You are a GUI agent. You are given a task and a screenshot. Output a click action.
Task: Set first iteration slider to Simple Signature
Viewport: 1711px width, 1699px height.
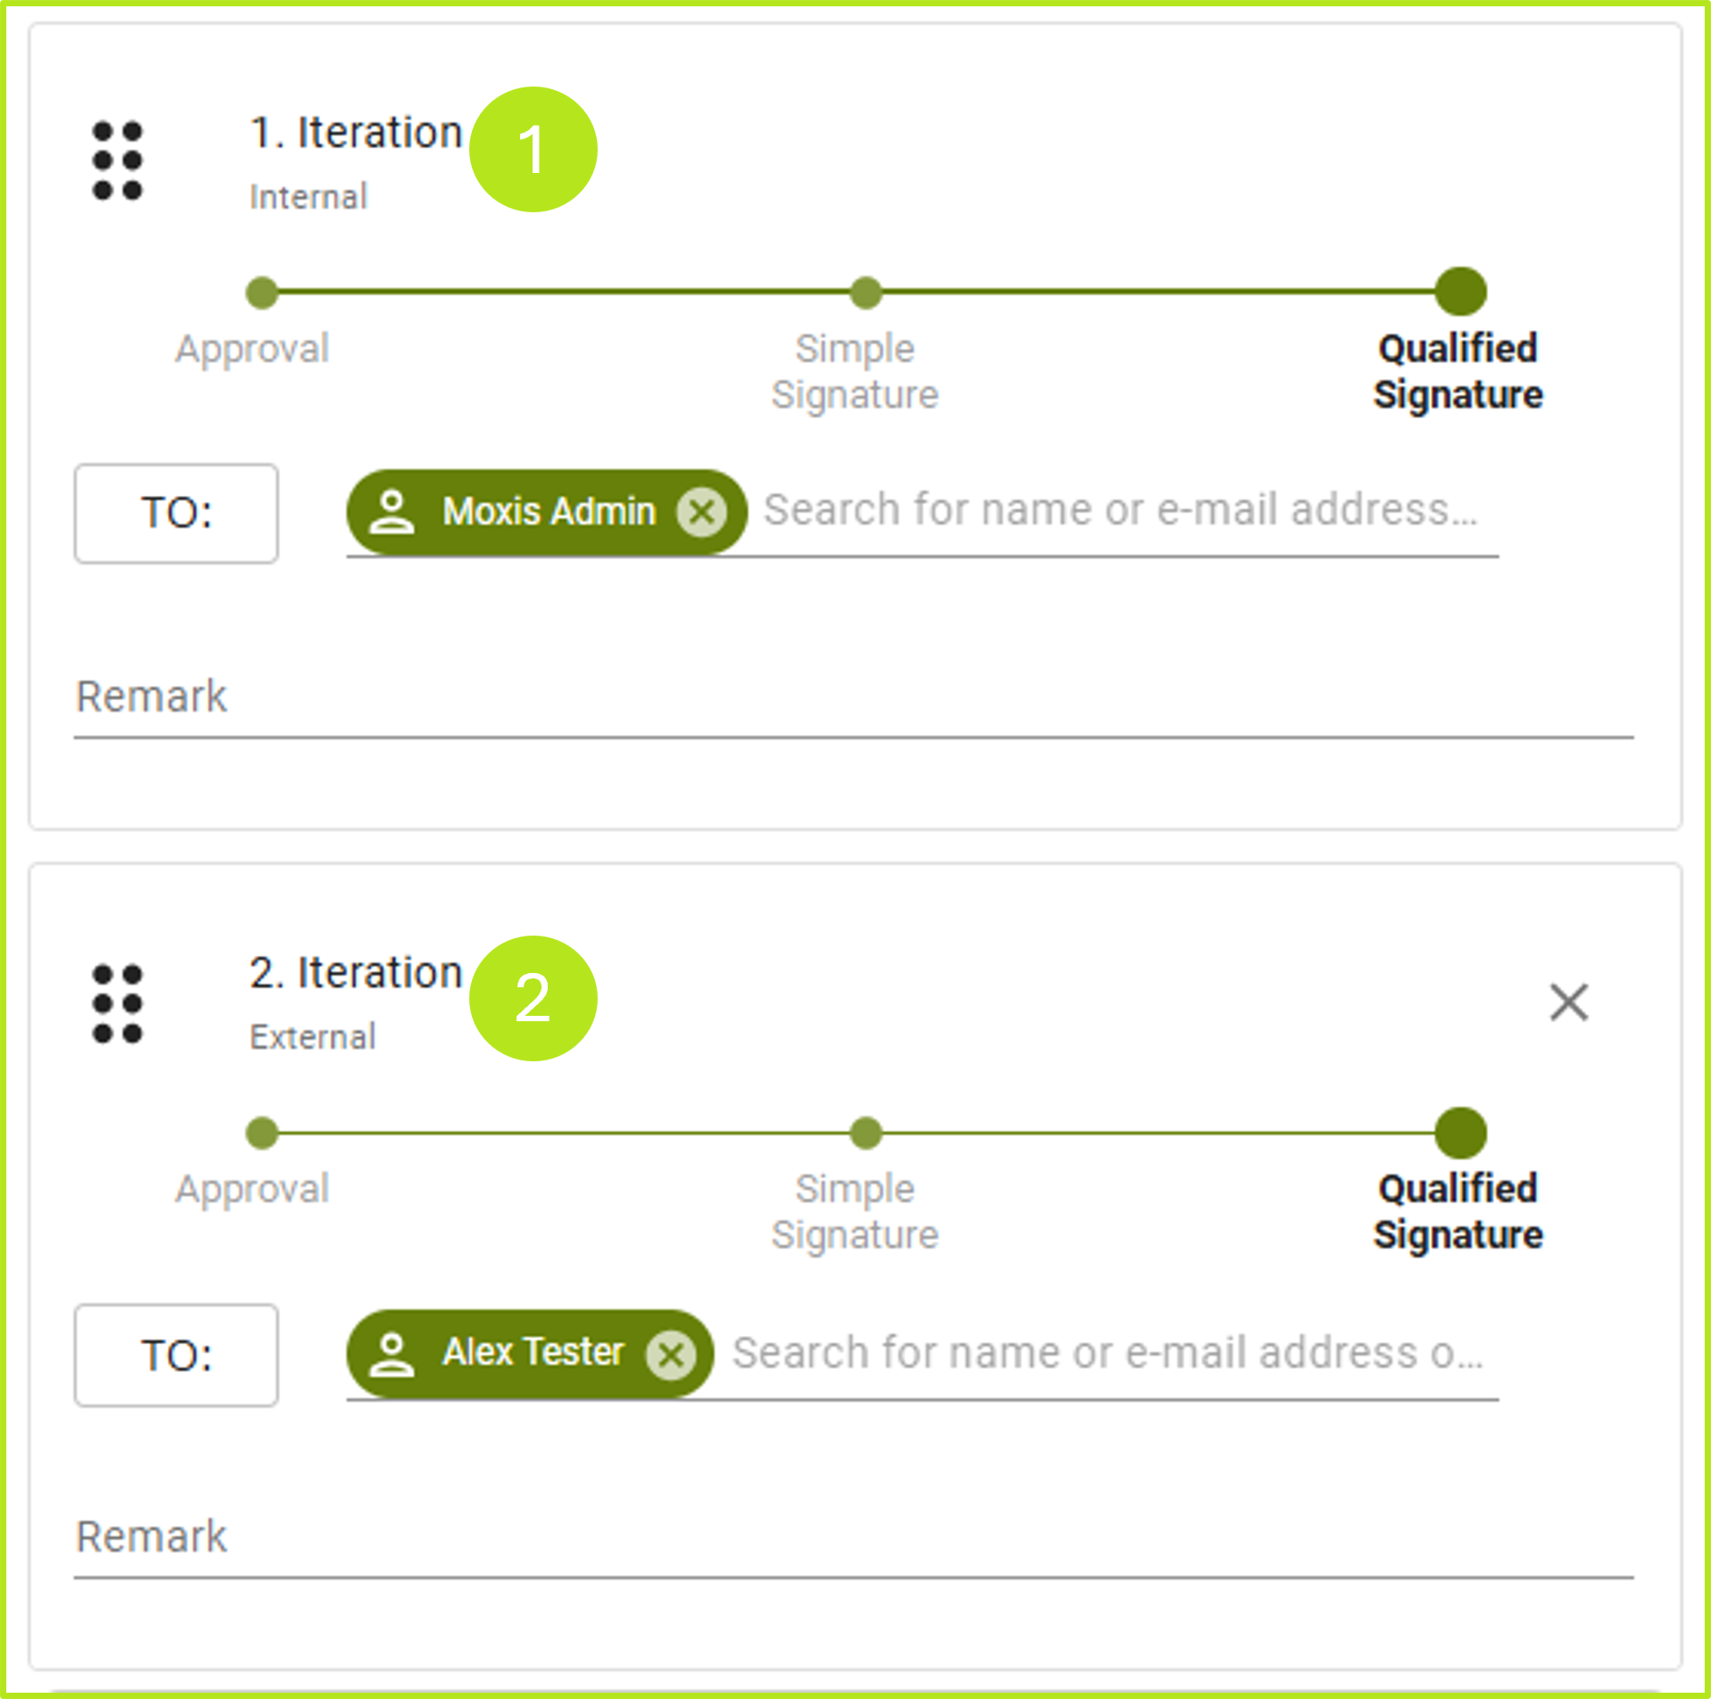tap(865, 293)
